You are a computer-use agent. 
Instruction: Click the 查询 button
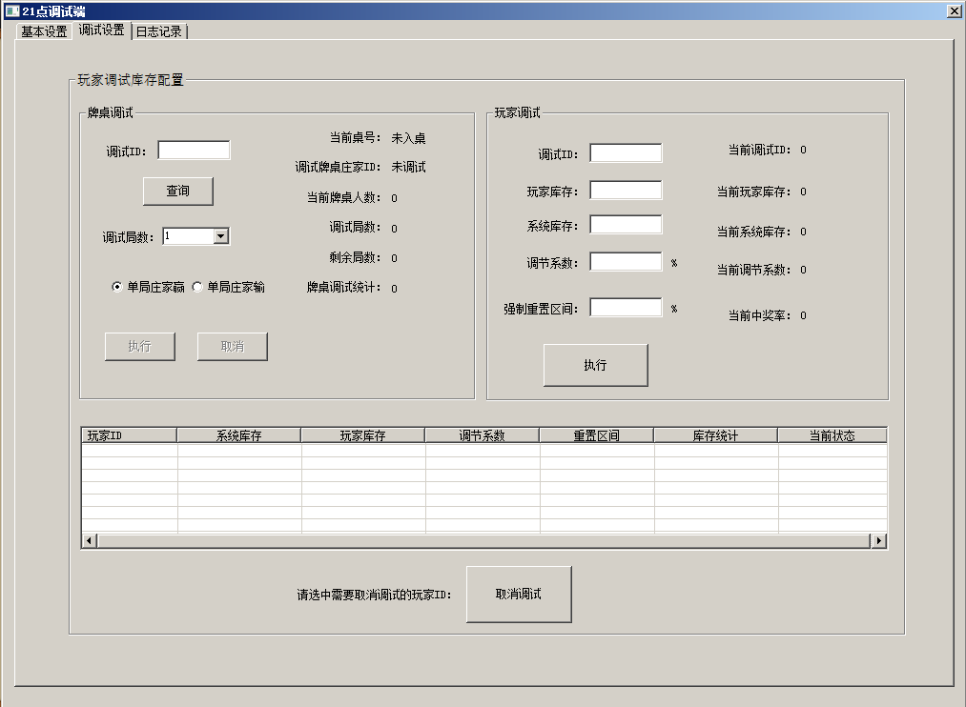coord(177,191)
